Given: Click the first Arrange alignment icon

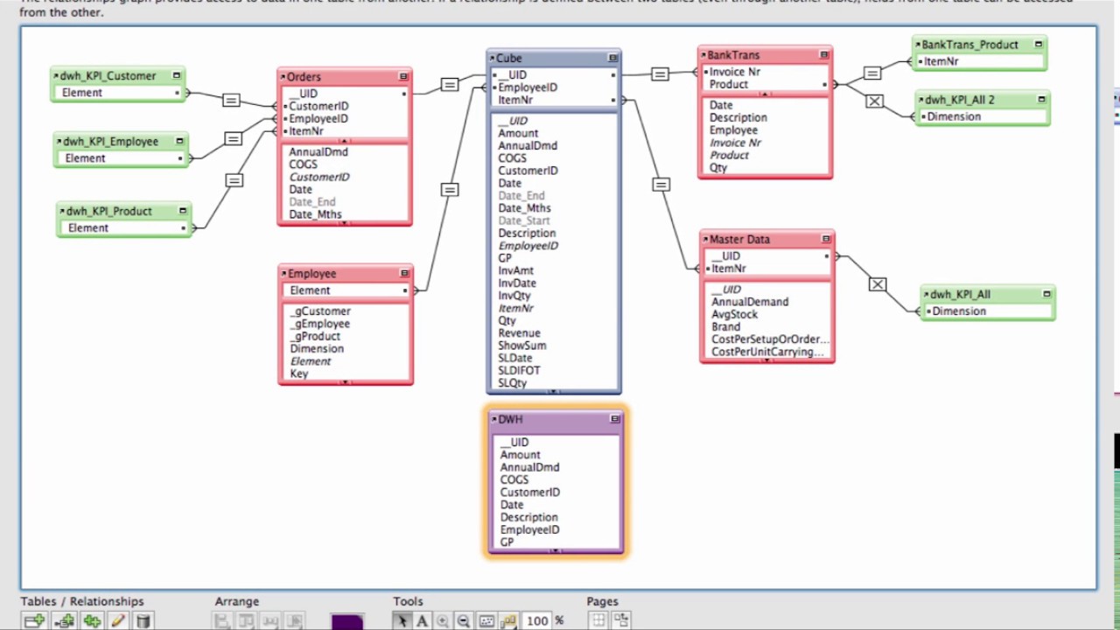Looking at the screenshot, I should tap(222, 621).
